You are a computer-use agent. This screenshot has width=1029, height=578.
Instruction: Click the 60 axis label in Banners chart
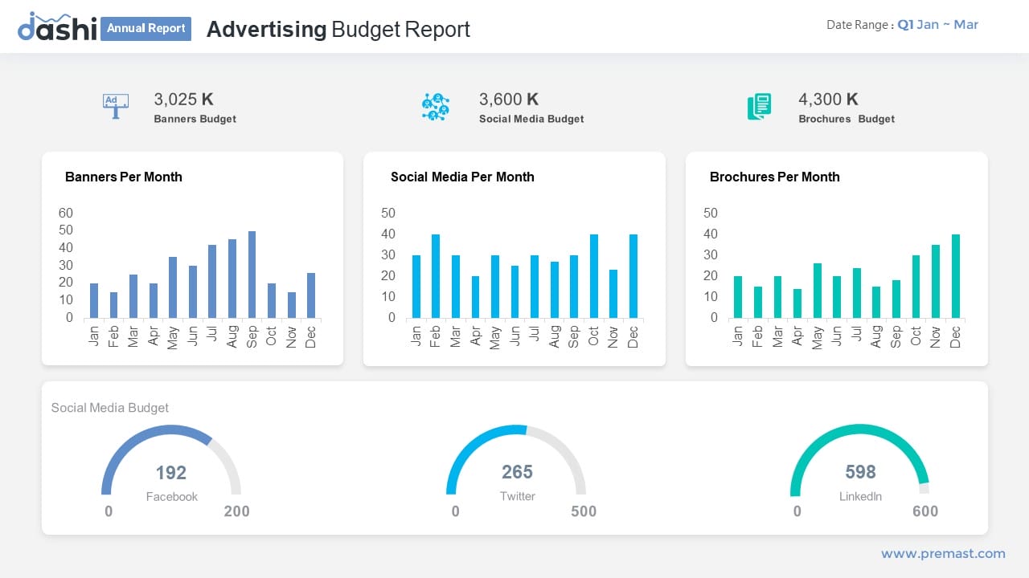(66, 214)
